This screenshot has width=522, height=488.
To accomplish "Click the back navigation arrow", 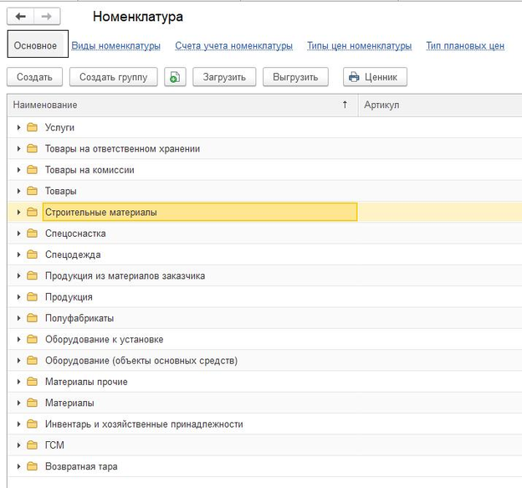I will click(x=20, y=17).
